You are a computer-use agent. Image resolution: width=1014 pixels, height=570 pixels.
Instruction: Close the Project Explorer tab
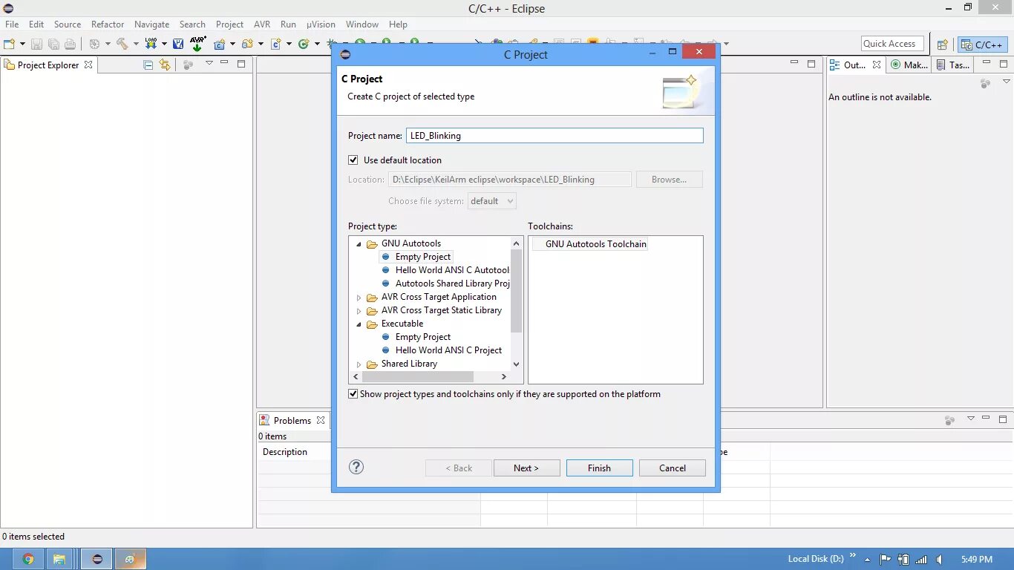tap(88, 65)
